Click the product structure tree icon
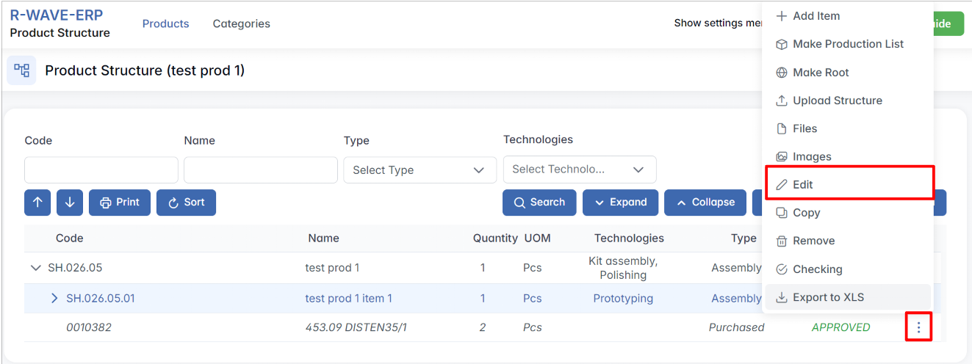This screenshot has width=972, height=364. 21,70
